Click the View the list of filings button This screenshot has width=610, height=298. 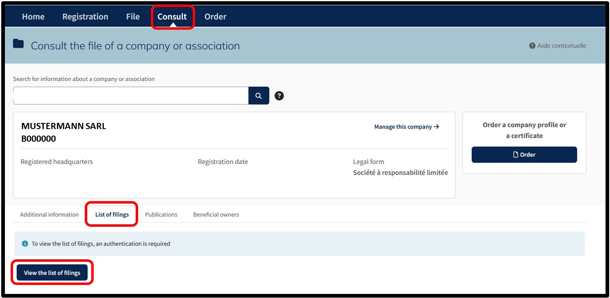52,273
